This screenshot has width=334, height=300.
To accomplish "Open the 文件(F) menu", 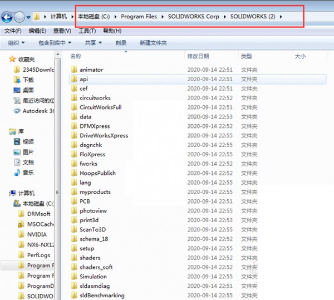I will [13, 31].
